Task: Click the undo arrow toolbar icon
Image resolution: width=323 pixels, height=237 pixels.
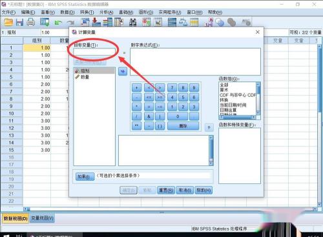Action: (58, 22)
